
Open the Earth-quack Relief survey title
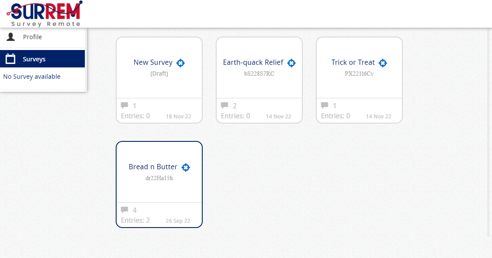pos(253,63)
